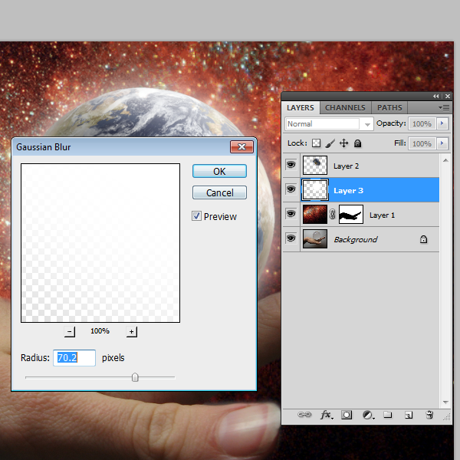The width and height of the screenshot is (460, 460).
Task: Click the layers panel scroll down arrow
Action: pyautogui.click(x=445, y=402)
